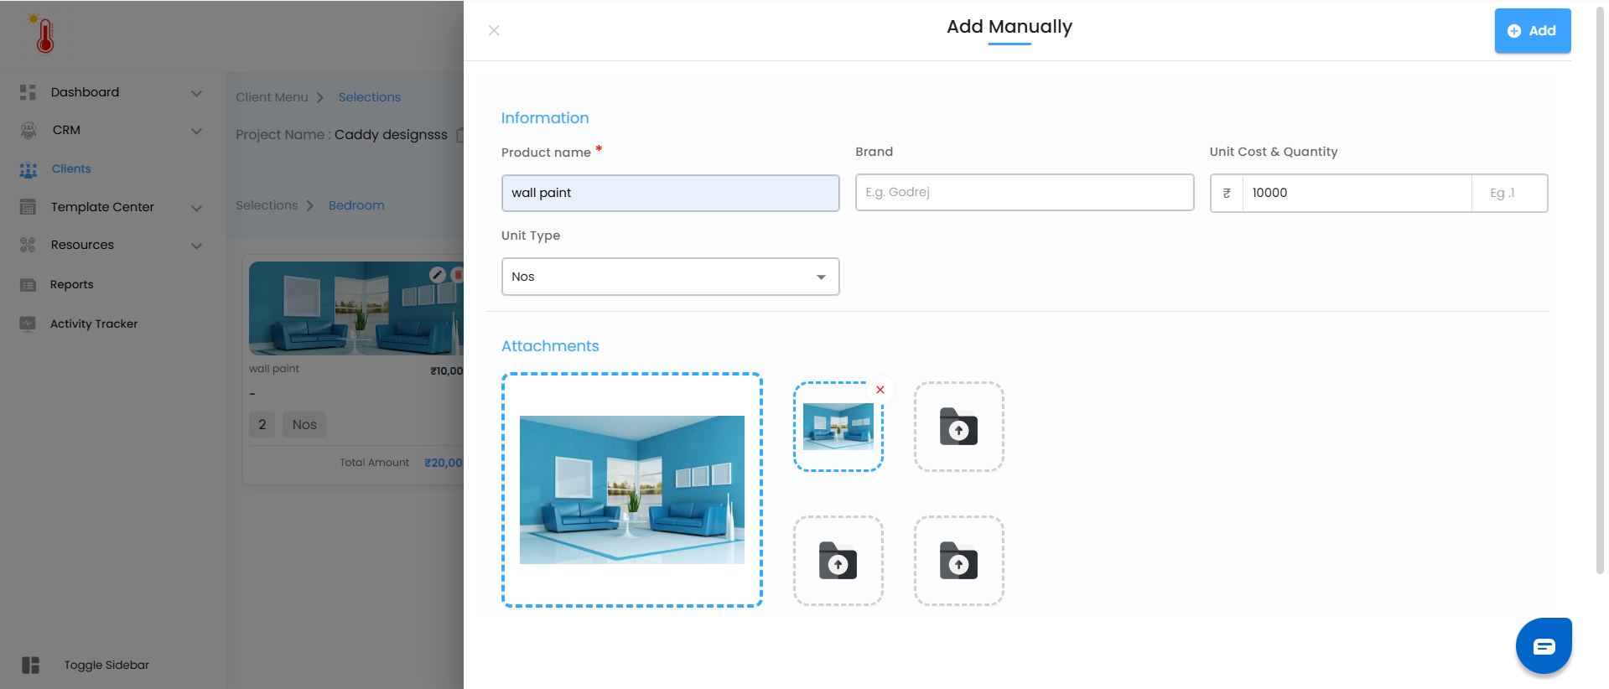Screen dimensions: 1609x689
Task: Expand the CRM menu chevron
Action: [x=196, y=131]
